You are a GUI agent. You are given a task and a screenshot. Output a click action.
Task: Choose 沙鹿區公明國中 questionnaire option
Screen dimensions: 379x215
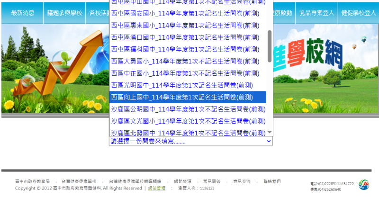pyautogui.click(x=185, y=109)
